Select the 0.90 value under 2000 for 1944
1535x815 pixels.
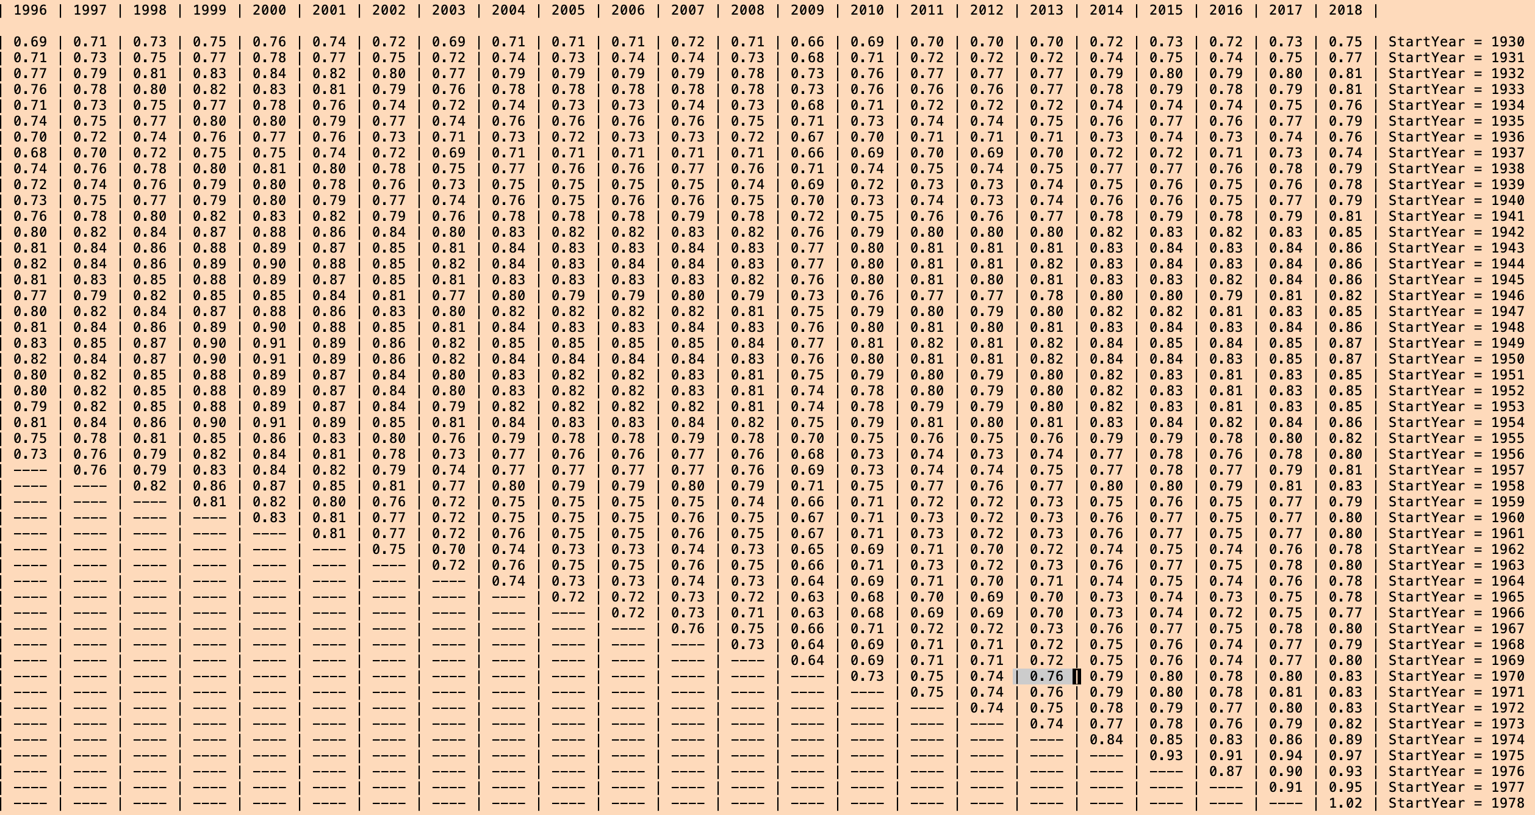pyautogui.click(x=270, y=263)
